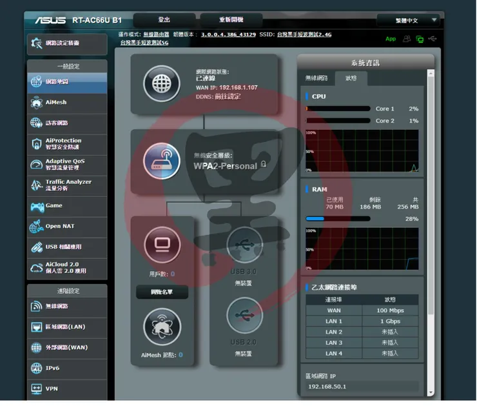Open AiCloud 2.0 cloud icon

37,268
